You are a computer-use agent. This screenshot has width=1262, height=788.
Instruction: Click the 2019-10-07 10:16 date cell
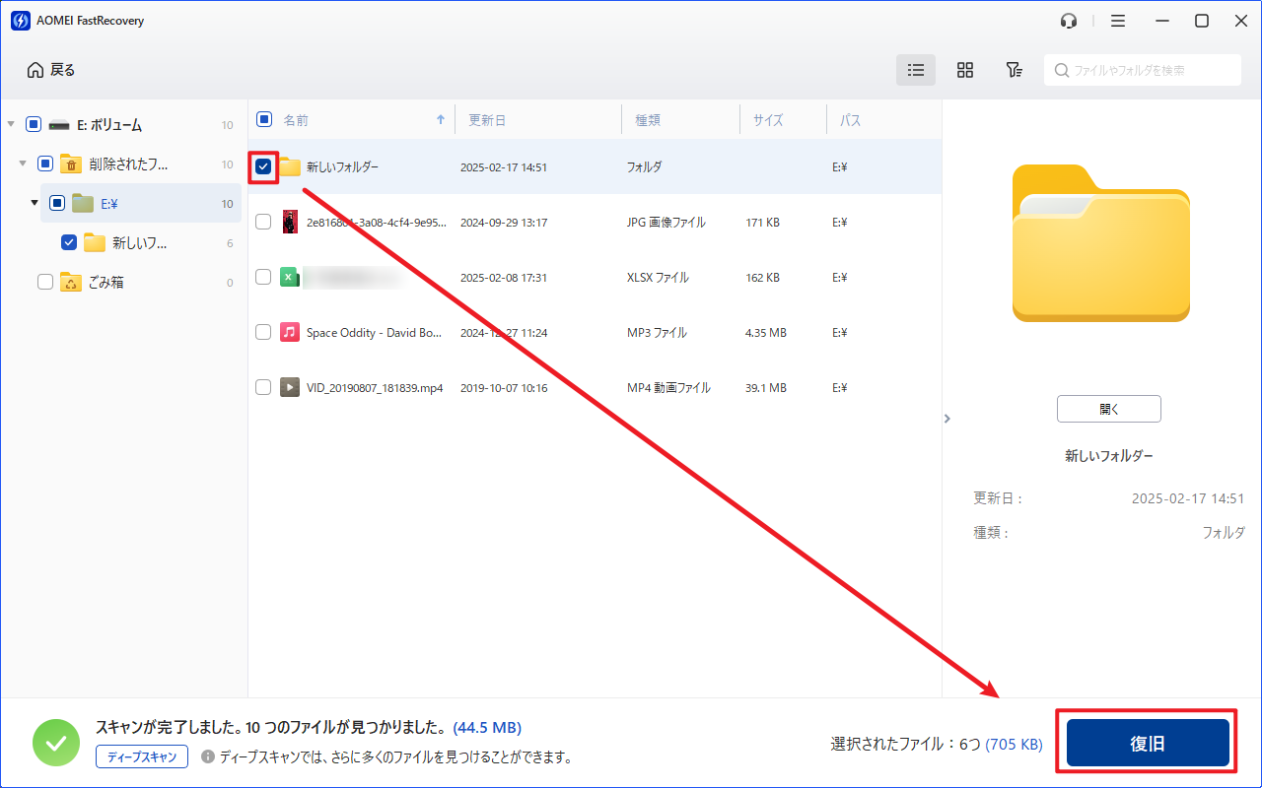(x=504, y=388)
